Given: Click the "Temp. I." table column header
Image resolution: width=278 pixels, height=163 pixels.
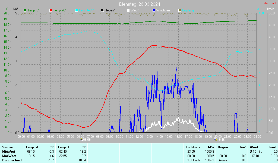Looking at the screenshot, I should point(64,147).
